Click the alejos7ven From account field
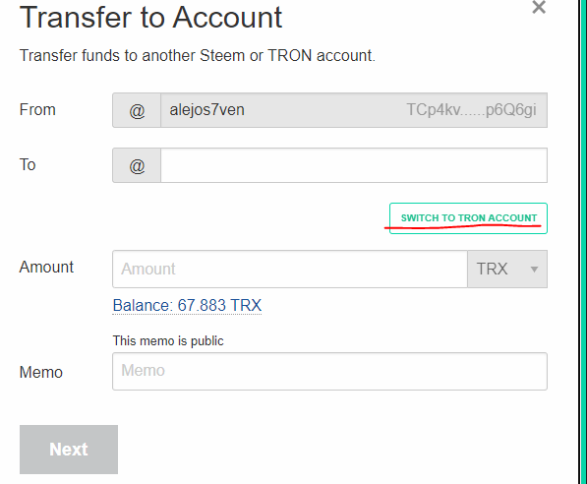 354,110
